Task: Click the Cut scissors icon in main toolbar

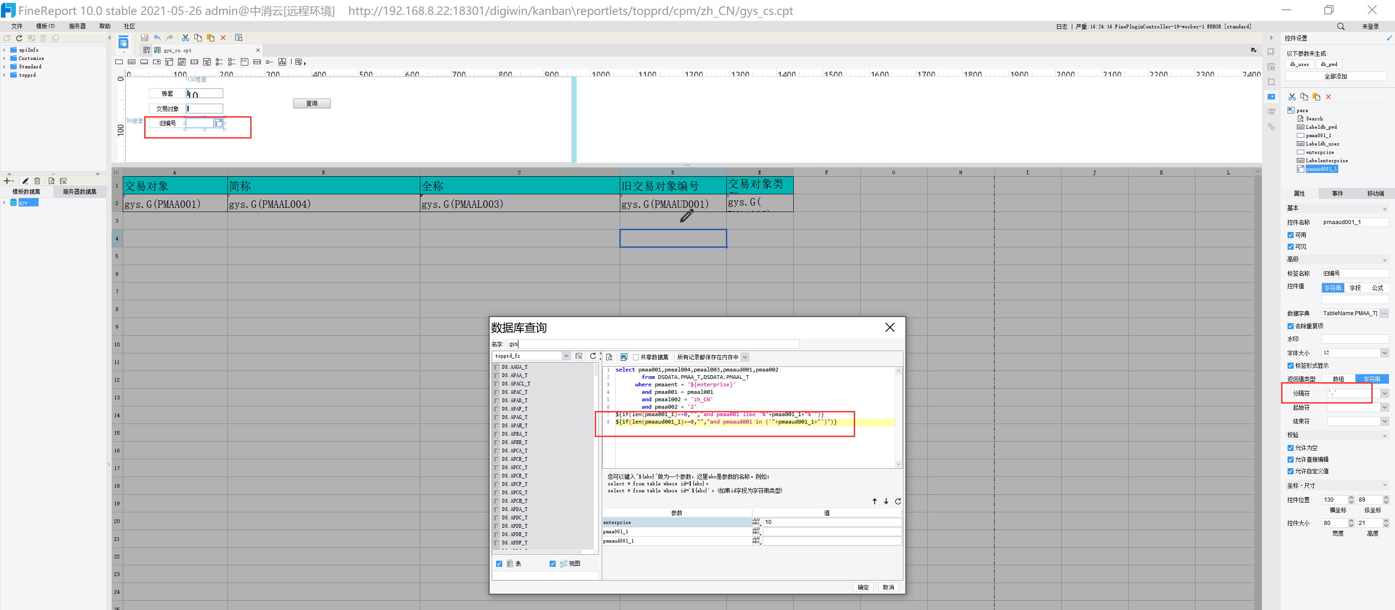Action: pos(185,38)
